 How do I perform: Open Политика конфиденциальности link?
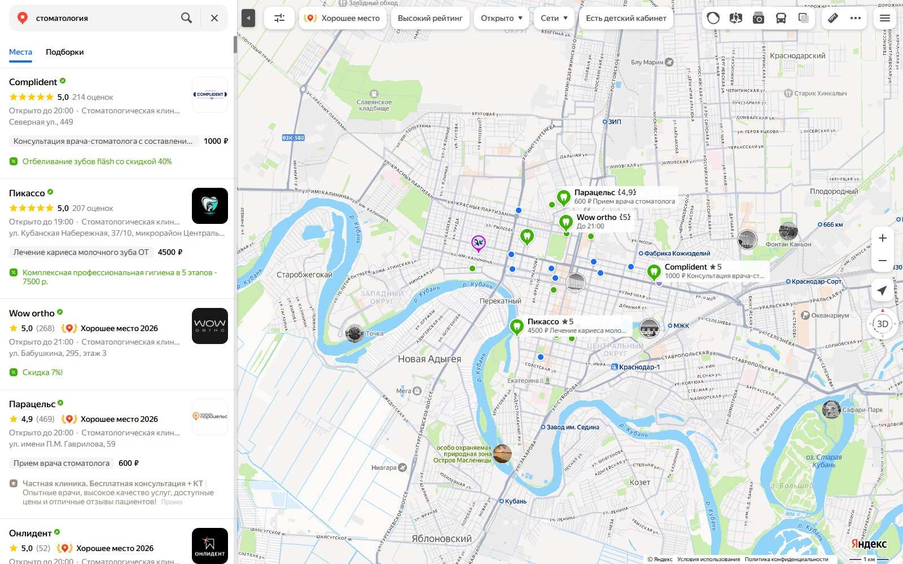[786, 559]
